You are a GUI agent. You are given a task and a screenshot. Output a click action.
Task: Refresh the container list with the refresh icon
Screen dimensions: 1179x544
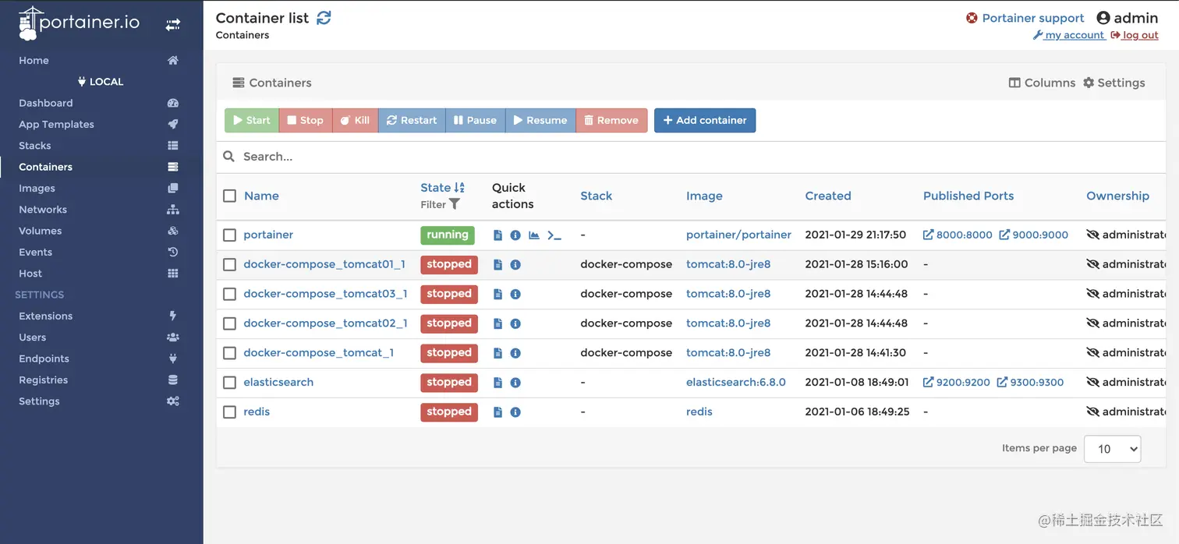(x=324, y=17)
